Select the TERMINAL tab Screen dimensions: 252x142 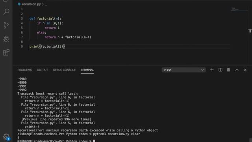pos(87,70)
